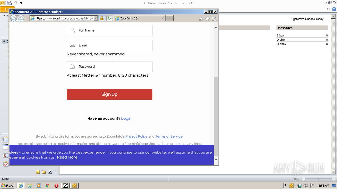
Task: Open Contacts view in Outlook navigation pane
Action: pyautogui.click(x=6, y=155)
